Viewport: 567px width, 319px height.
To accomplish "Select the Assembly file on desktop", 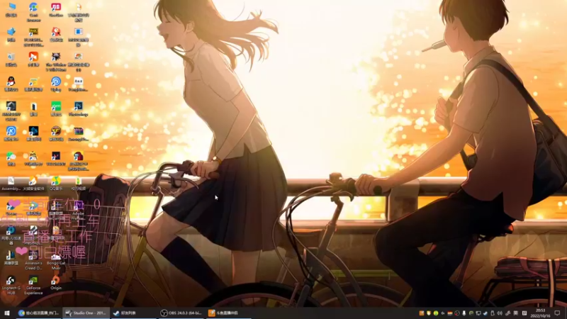I will pos(11,184).
